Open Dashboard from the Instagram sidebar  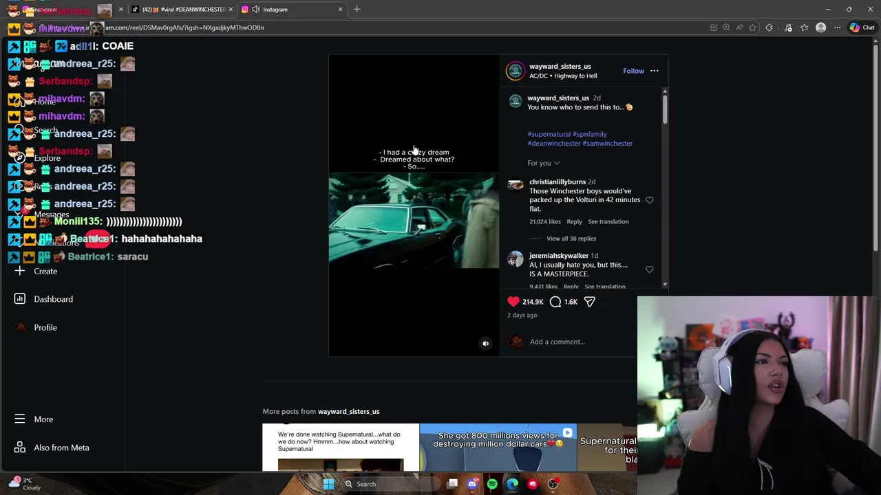click(44, 299)
